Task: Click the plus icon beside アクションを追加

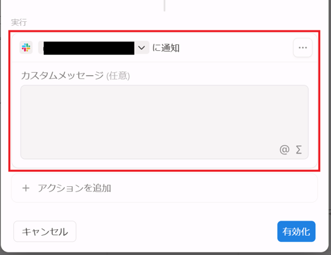Action: point(26,188)
